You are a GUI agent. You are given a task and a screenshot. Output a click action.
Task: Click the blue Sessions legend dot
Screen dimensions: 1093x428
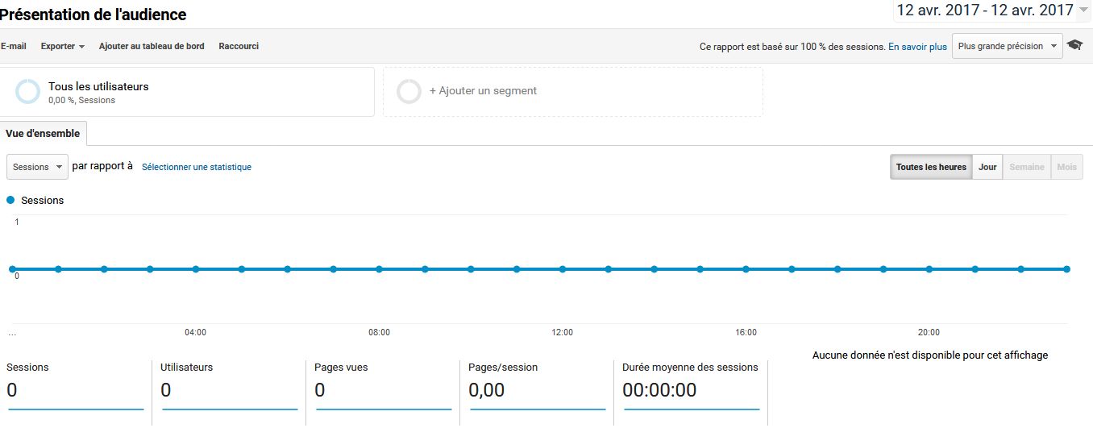tap(10, 200)
